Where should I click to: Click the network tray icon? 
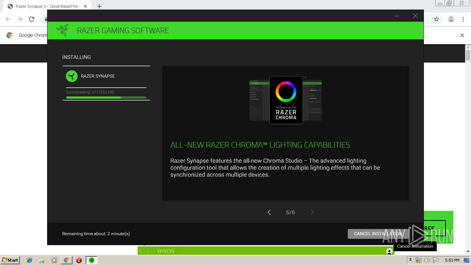click(418, 260)
